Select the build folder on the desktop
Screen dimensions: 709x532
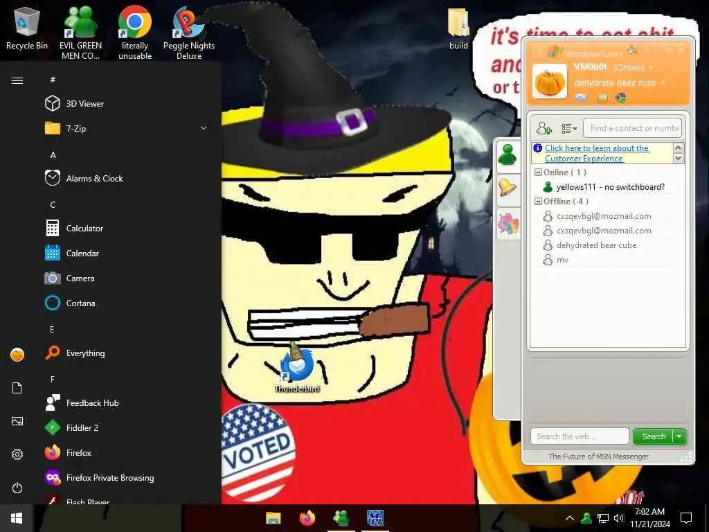(458, 28)
